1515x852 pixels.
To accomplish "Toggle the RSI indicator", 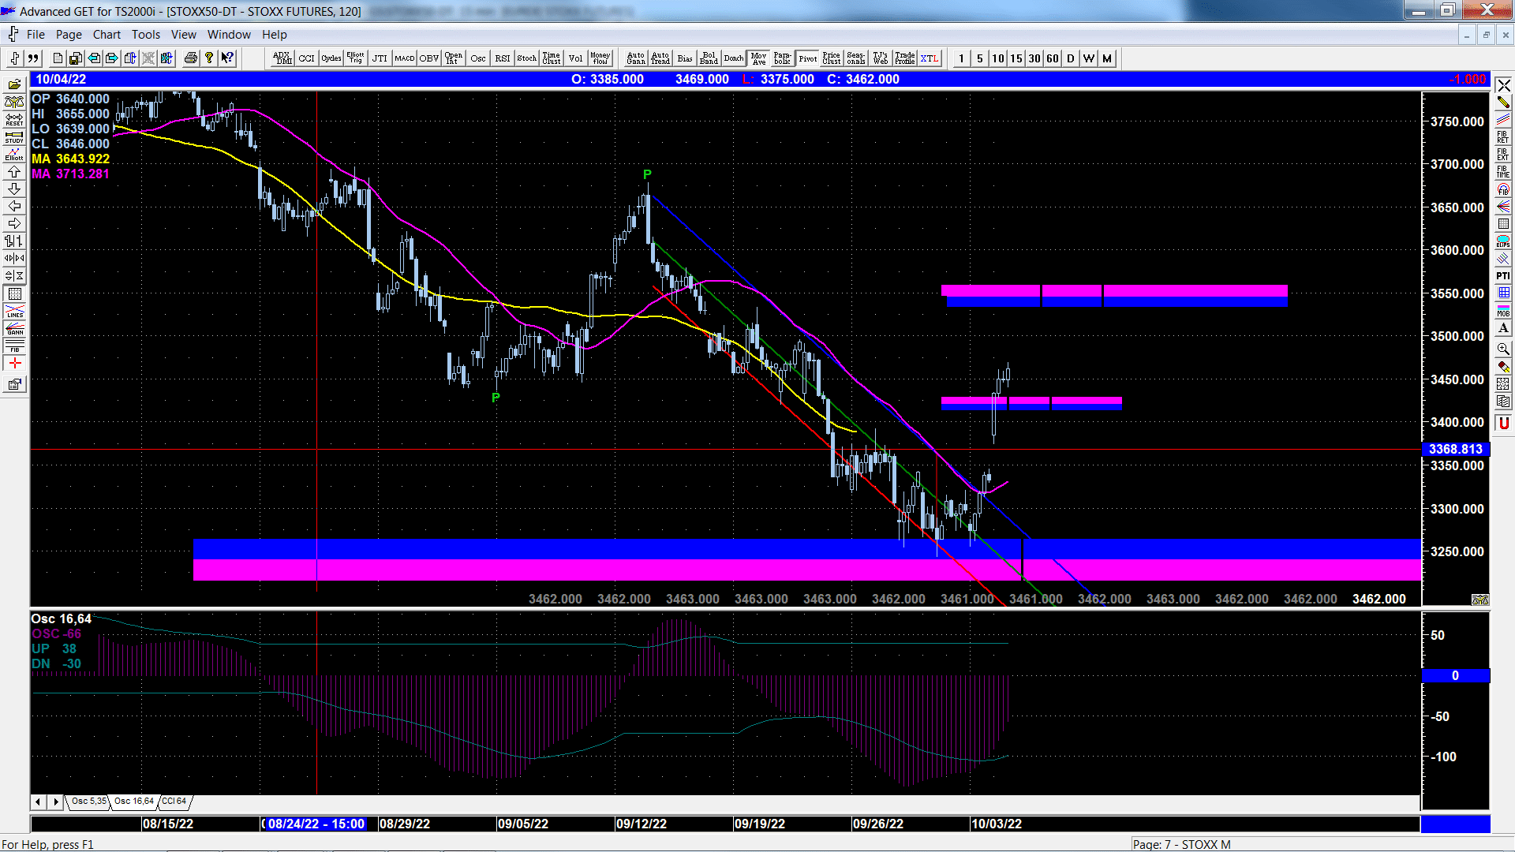I will coord(502,58).
